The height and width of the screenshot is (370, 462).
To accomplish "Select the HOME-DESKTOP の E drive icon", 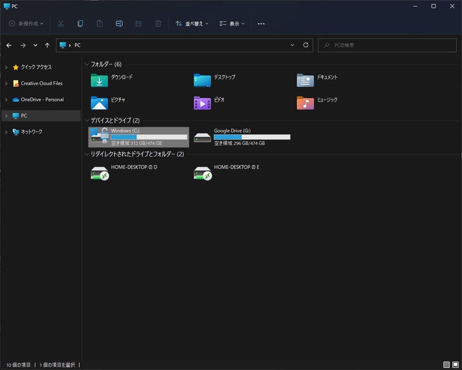I will click(x=203, y=173).
